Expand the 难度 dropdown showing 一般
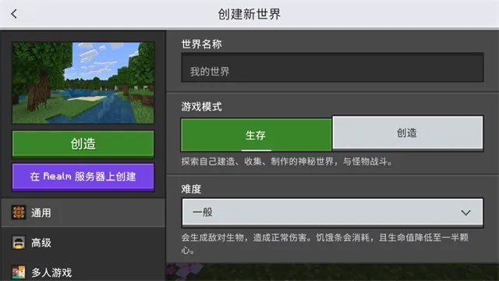This screenshot has width=499, height=281. 332,212
